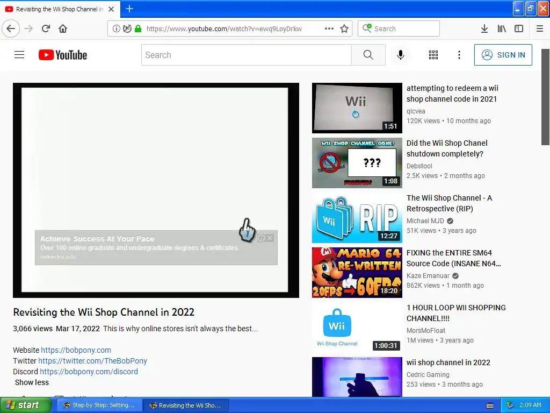Image resolution: width=550 pixels, height=413 pixels.
Task: Open the Achieve Success At Your Pace ad
Action: click(97, 239)
